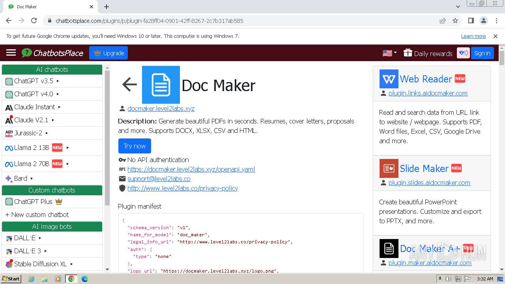Open the Chrome three-dot menu
The width and height of the screenshot is (505, 284).
pos(496,21)
